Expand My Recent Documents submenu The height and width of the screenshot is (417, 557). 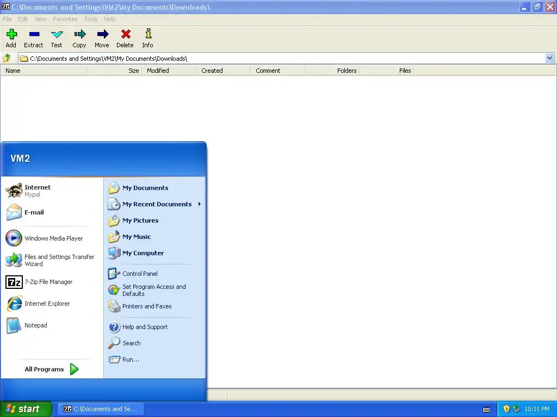pyautogui.click(x=155, y=204)
